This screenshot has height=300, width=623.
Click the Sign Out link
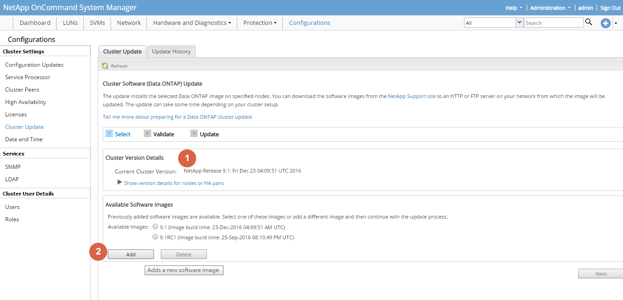611,8
